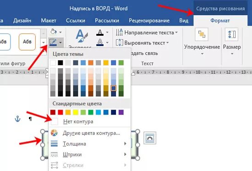Screen dimensions: 252x171
Task: Expand the Text Outline dropdown arrow
Action: (107, 43)
